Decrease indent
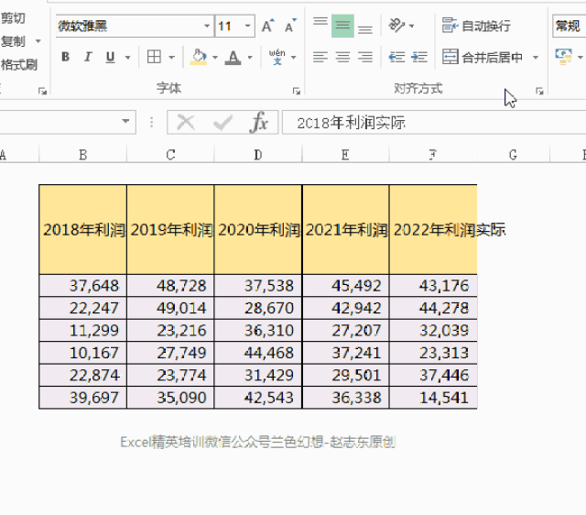 point(396,57)
